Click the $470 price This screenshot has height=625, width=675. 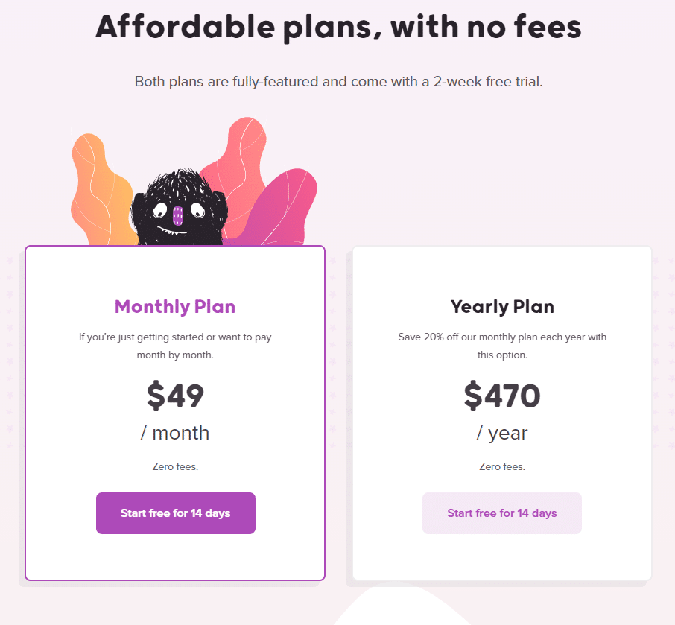click(502, 396)
